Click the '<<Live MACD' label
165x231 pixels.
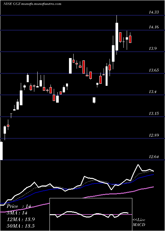click(x=139, y=222)
